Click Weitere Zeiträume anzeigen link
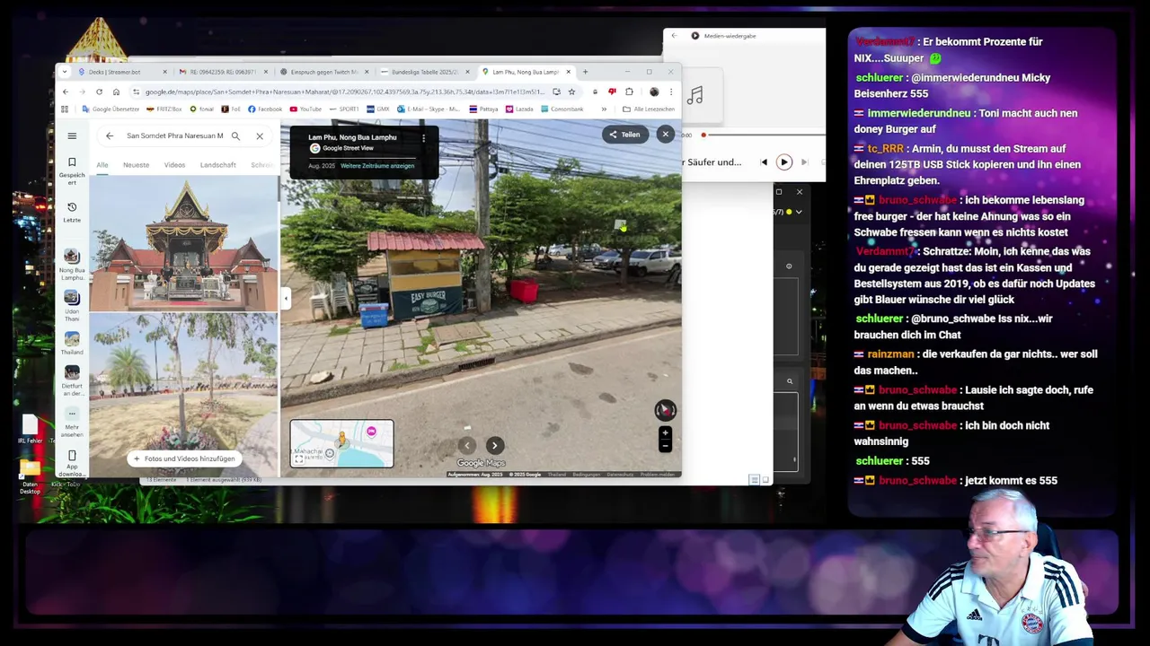The height and width of the screenshot is (646, 1150). [377, 166]
